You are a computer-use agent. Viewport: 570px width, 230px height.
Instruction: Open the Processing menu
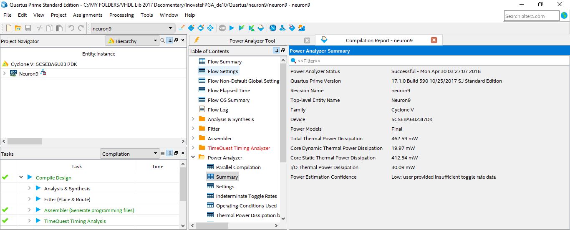[x=121, y=15]
